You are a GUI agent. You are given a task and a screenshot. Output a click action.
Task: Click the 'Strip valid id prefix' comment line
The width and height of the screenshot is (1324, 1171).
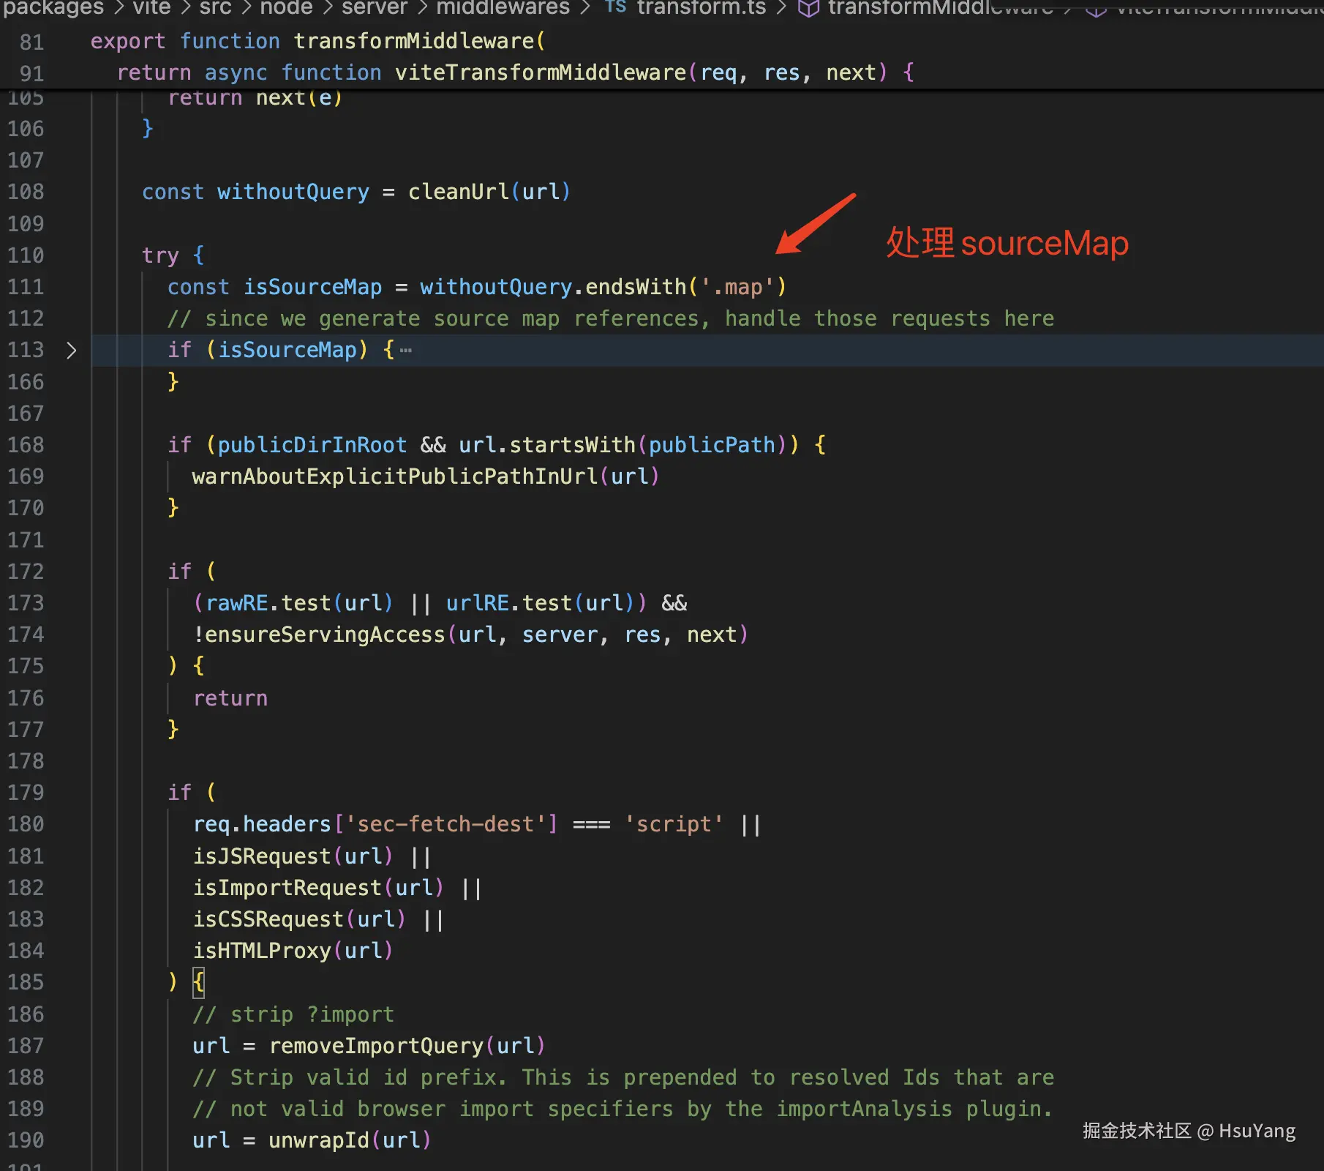[623, 1077]
